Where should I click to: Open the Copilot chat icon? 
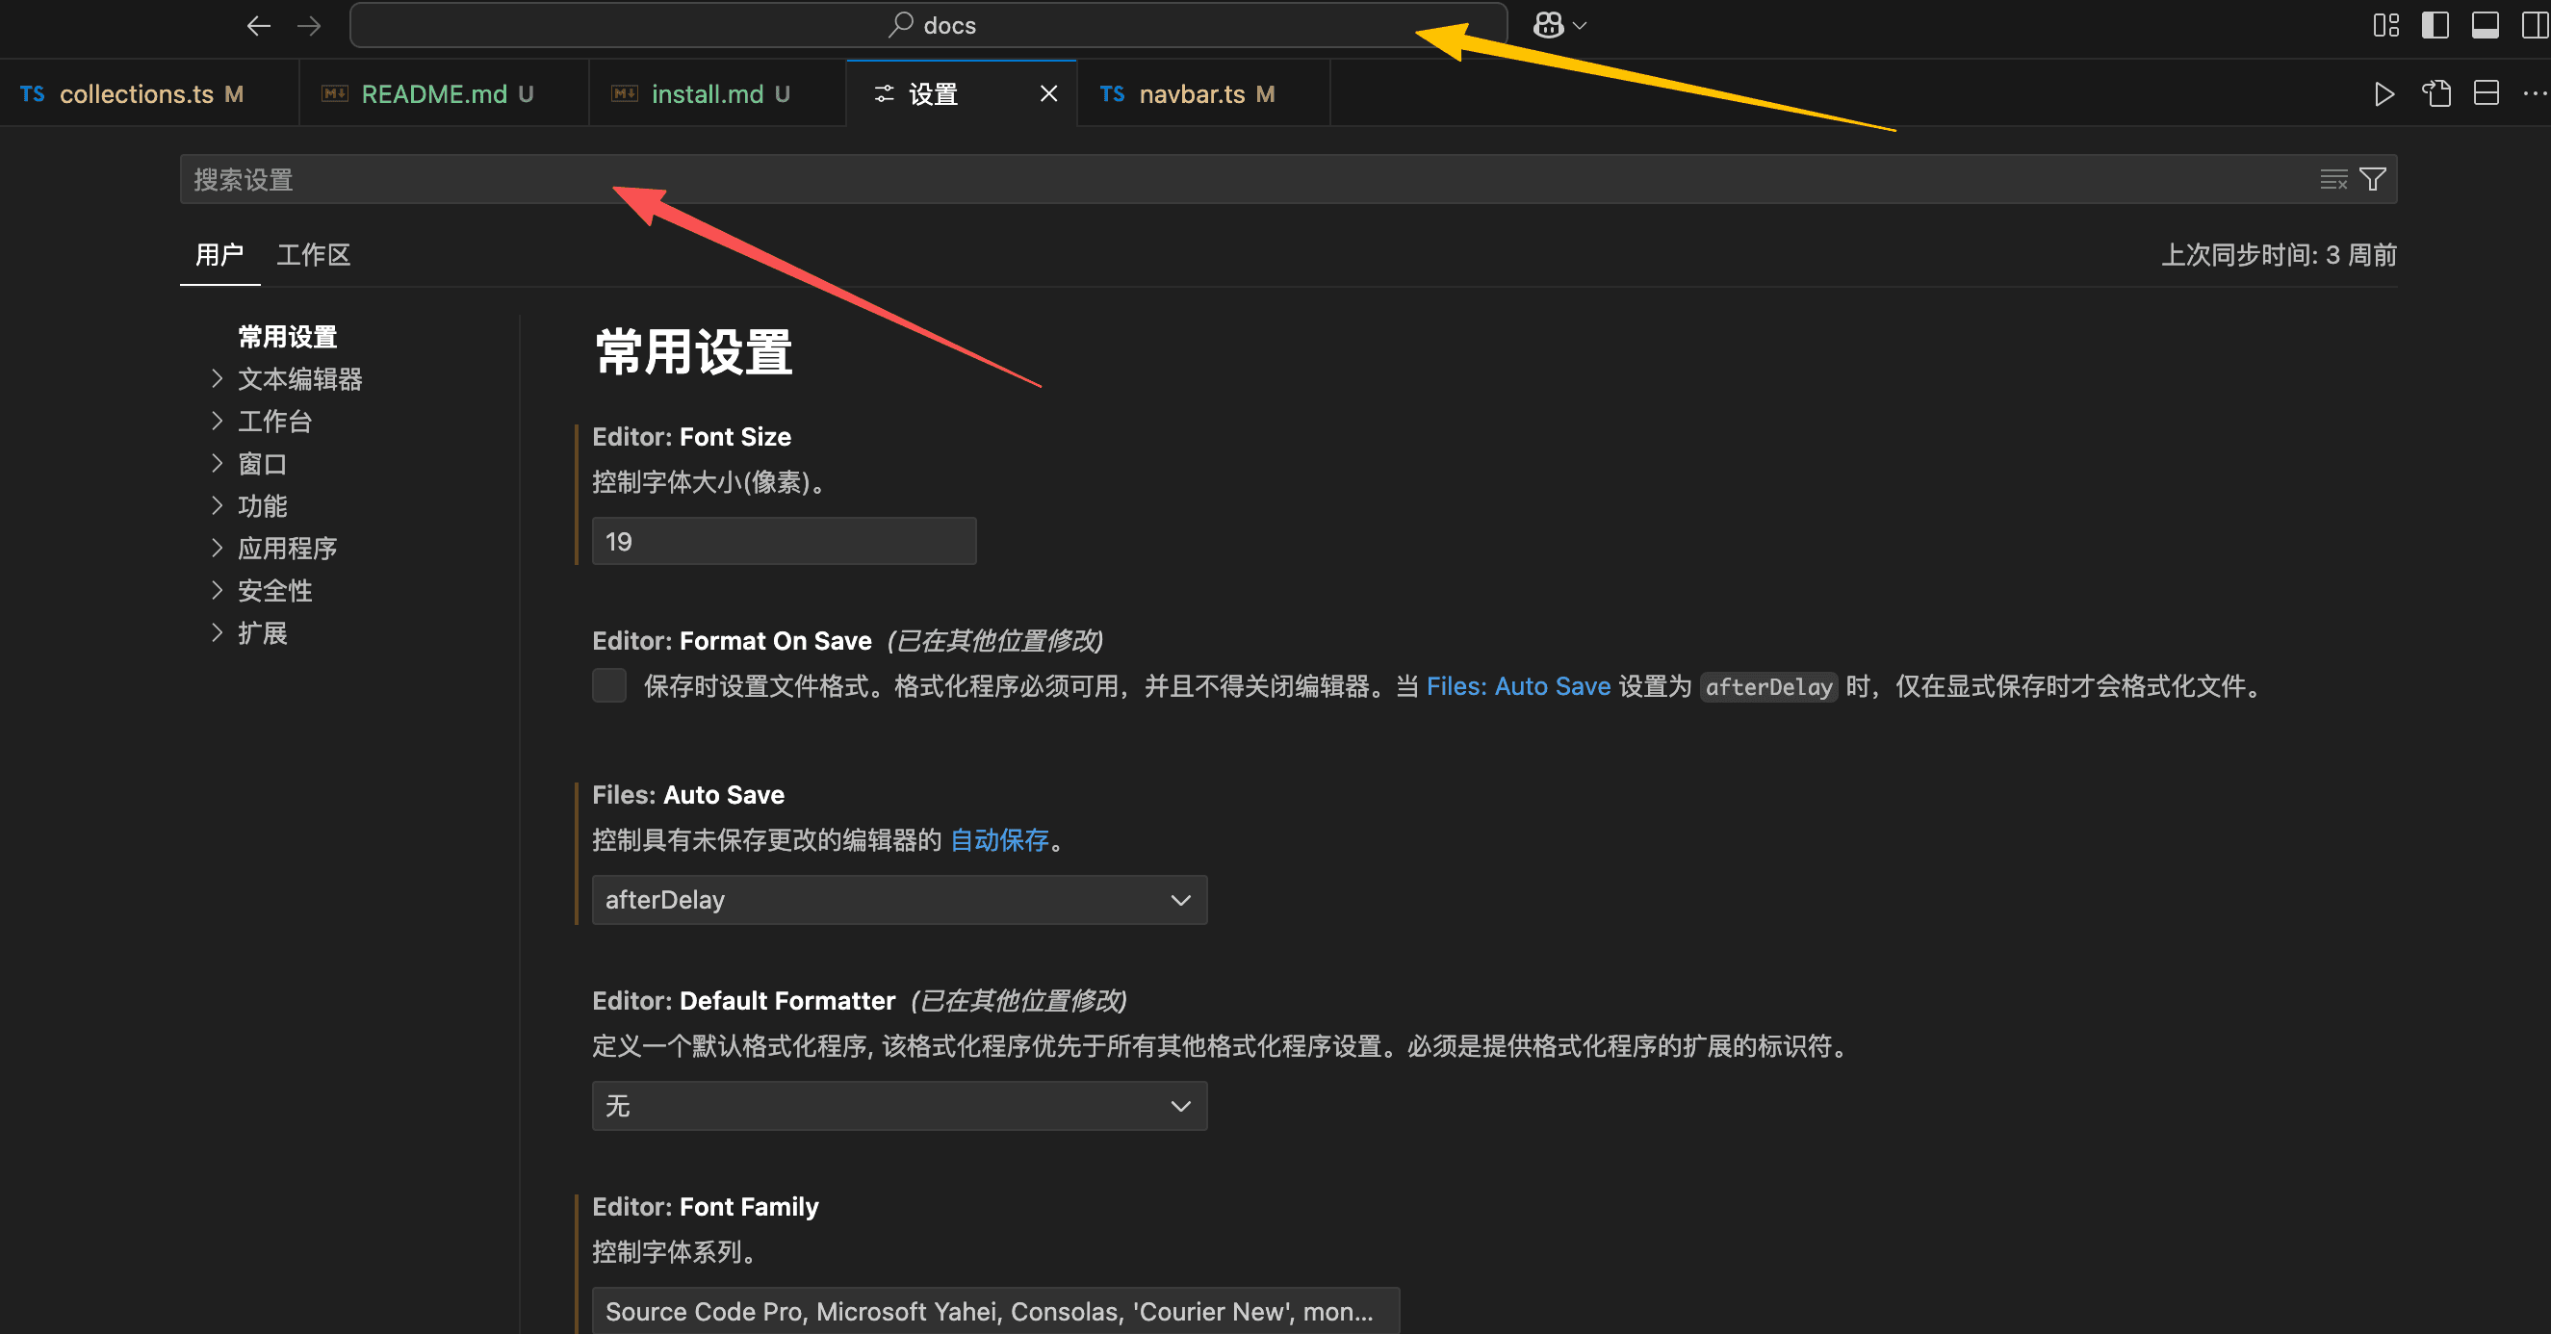1548,26
